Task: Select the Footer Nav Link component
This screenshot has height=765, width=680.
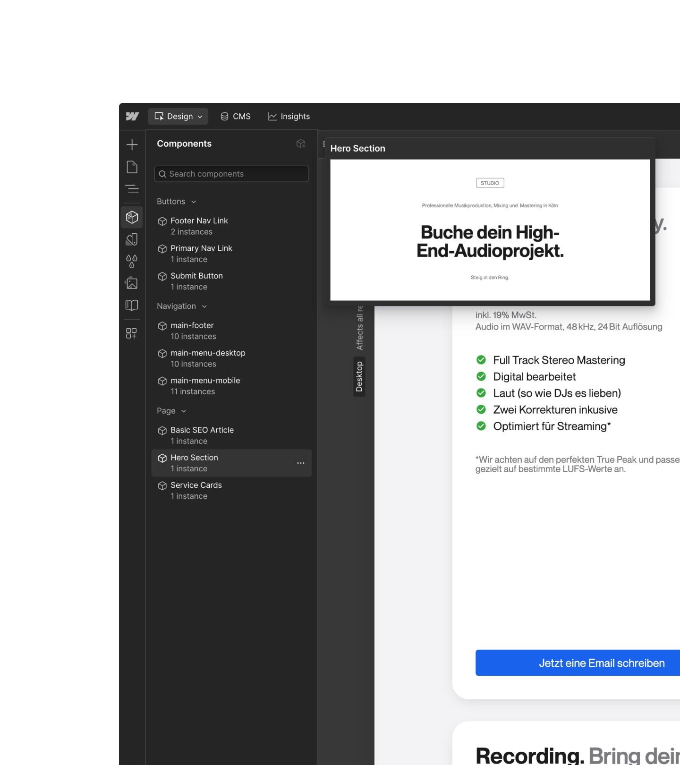Action: (231, 226)
